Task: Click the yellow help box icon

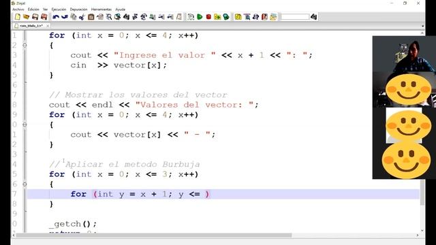Action: tap(238, 17)
